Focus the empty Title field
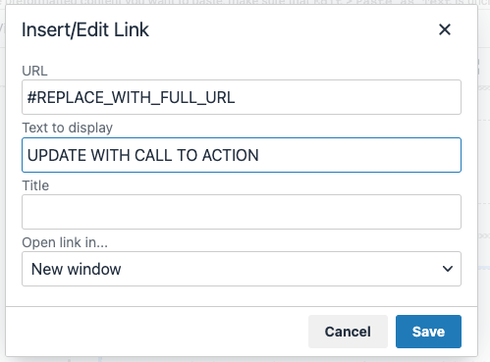 point(242,212)
